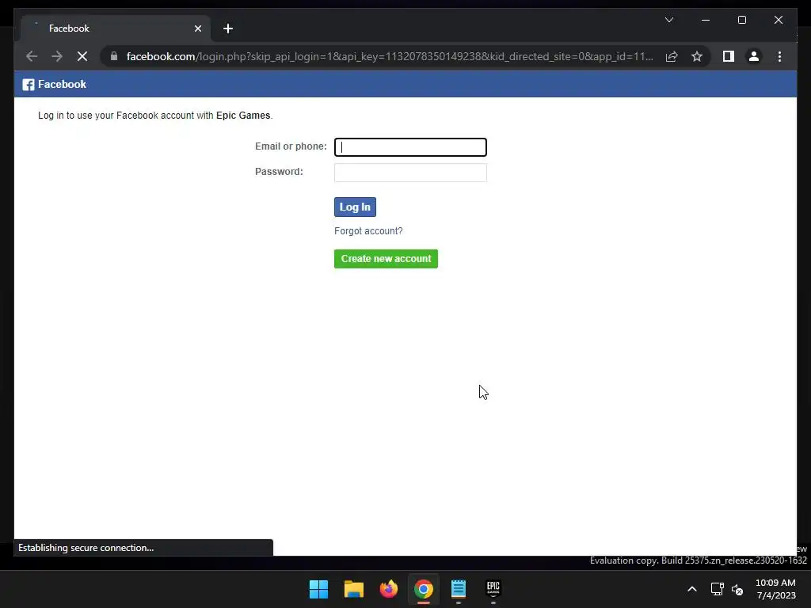Minimize the Chrome window
Screen dimensions: 811x608
pyautogui.click(x=706, y=20)
